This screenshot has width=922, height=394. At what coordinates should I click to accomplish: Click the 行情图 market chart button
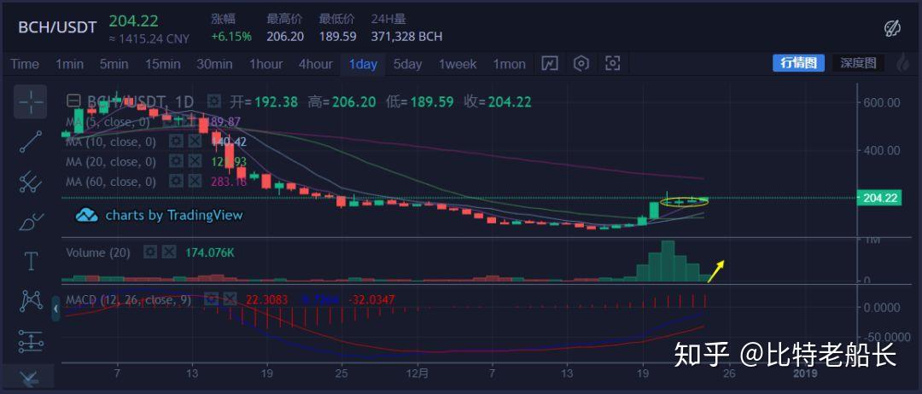[x=798, y=63]
